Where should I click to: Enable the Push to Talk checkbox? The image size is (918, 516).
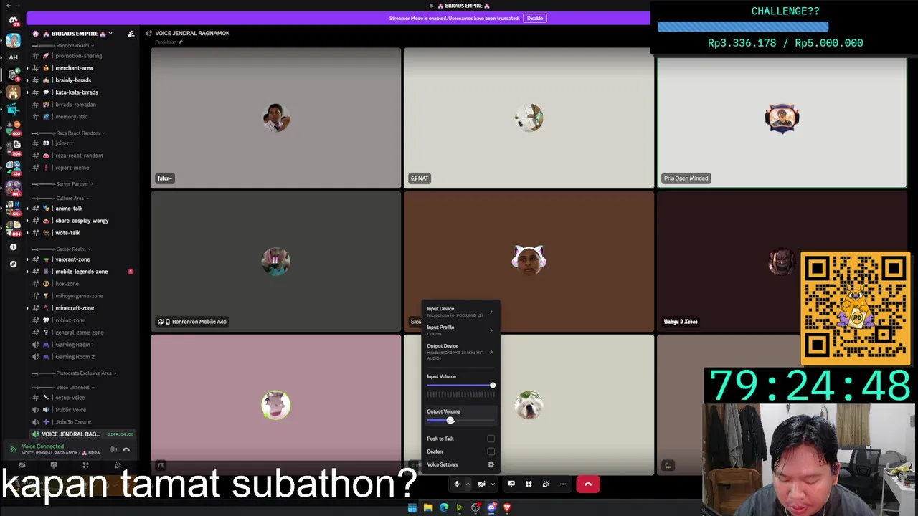[491, 439]
